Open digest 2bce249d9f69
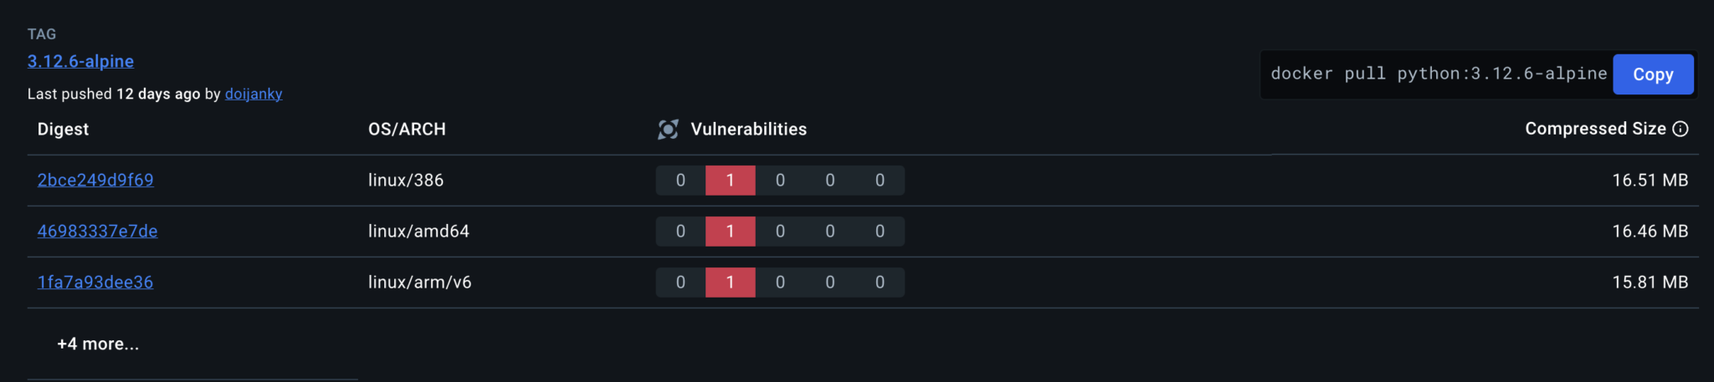Screen dimensions: 1714x382 (x=95, y=181)
